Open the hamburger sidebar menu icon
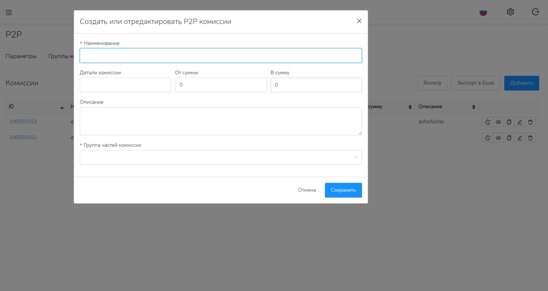Screen dimensions: 548x291 (9, 12)
